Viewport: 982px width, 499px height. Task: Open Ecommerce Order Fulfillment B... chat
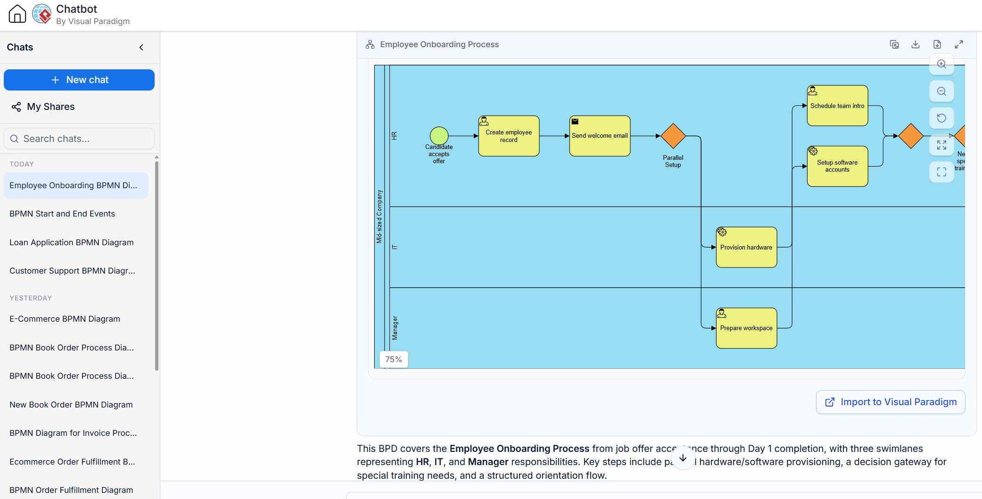click(76, 462)
